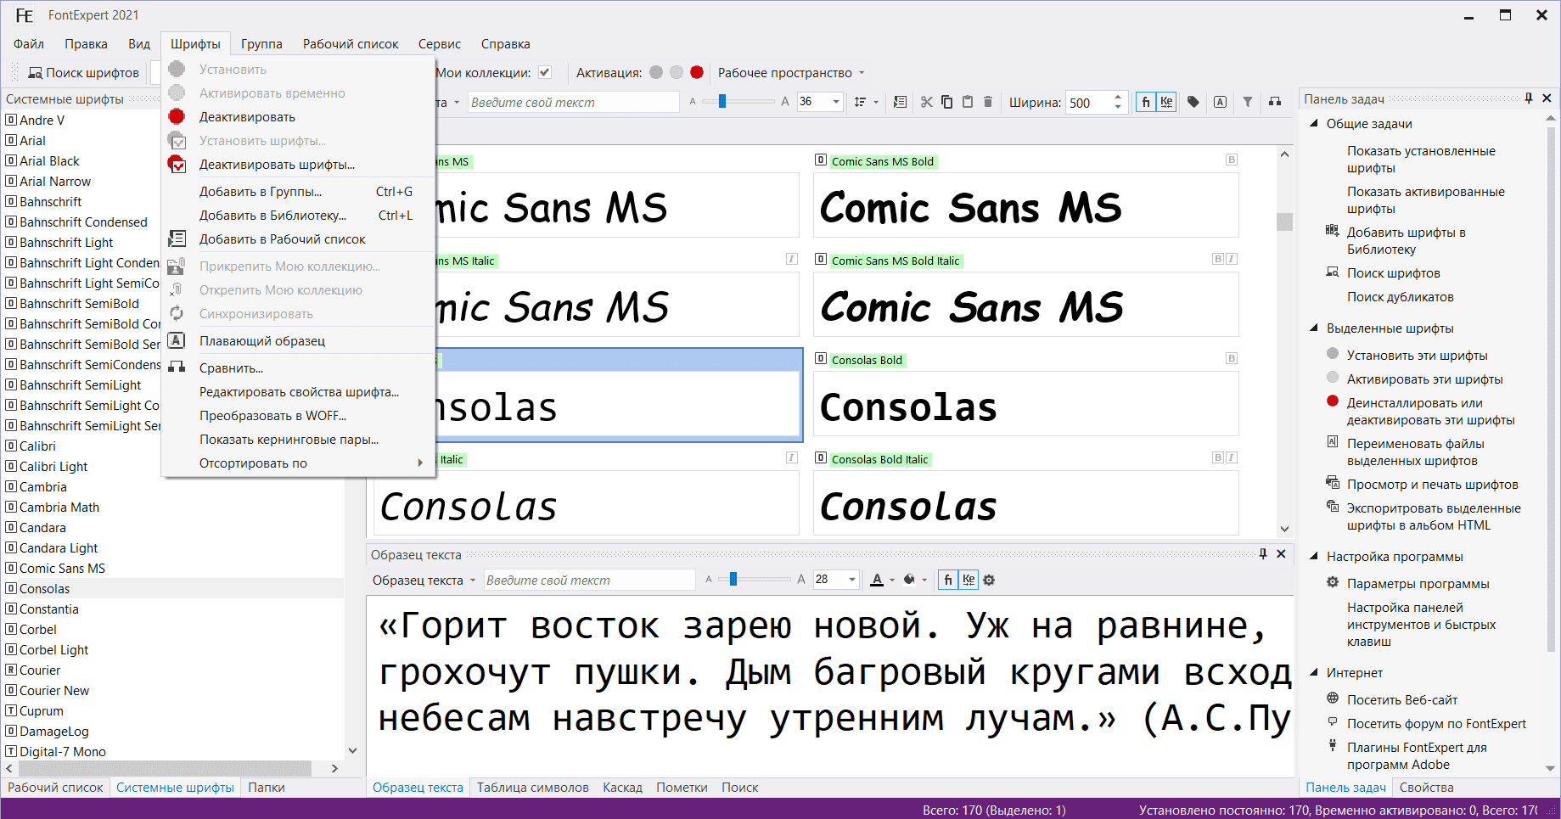Image resolution: width=1561 pixels, height=819 pixels.
Task: Open sample text settings gear
Action: [x=989, y=581]
